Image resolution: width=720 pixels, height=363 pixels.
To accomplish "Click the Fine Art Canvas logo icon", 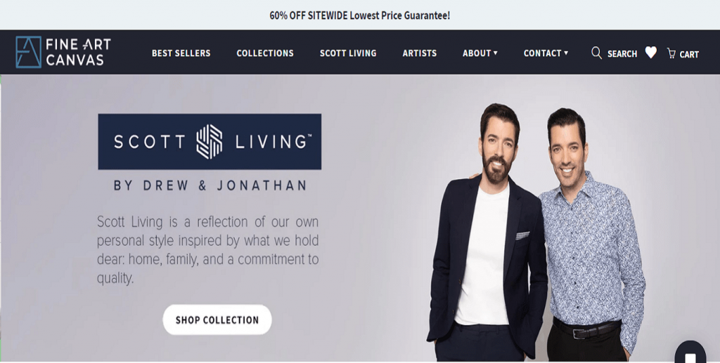I will click(x=28, y=52).
